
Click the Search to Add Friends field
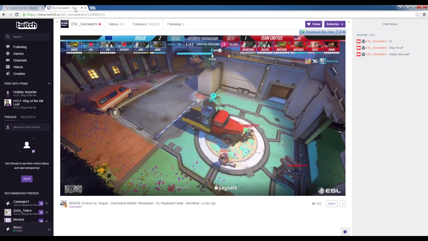tap(27, 127)
